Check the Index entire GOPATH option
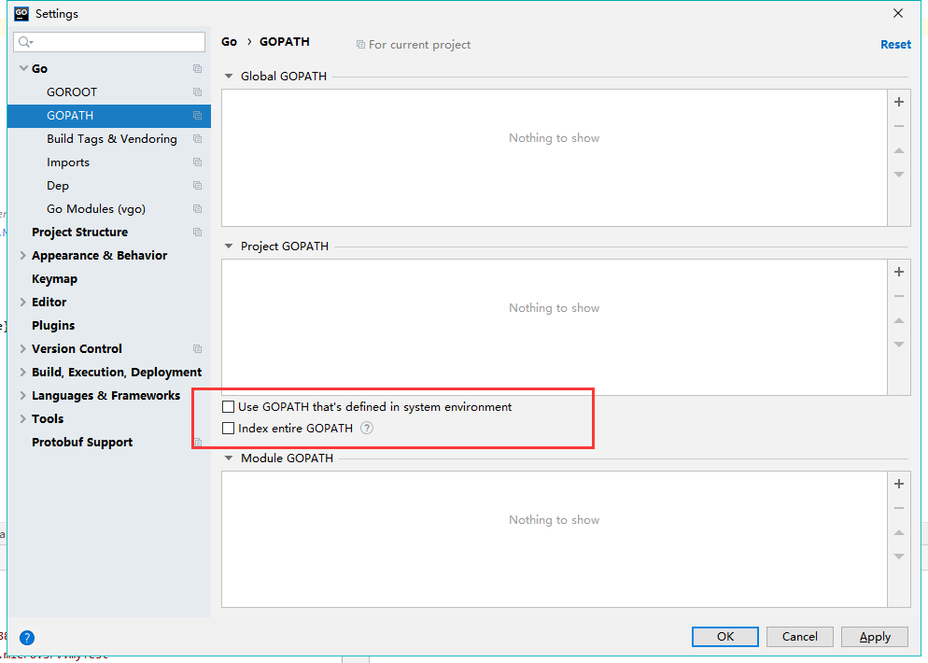Screen dimensions: 928x663 [x=228, y=428]
